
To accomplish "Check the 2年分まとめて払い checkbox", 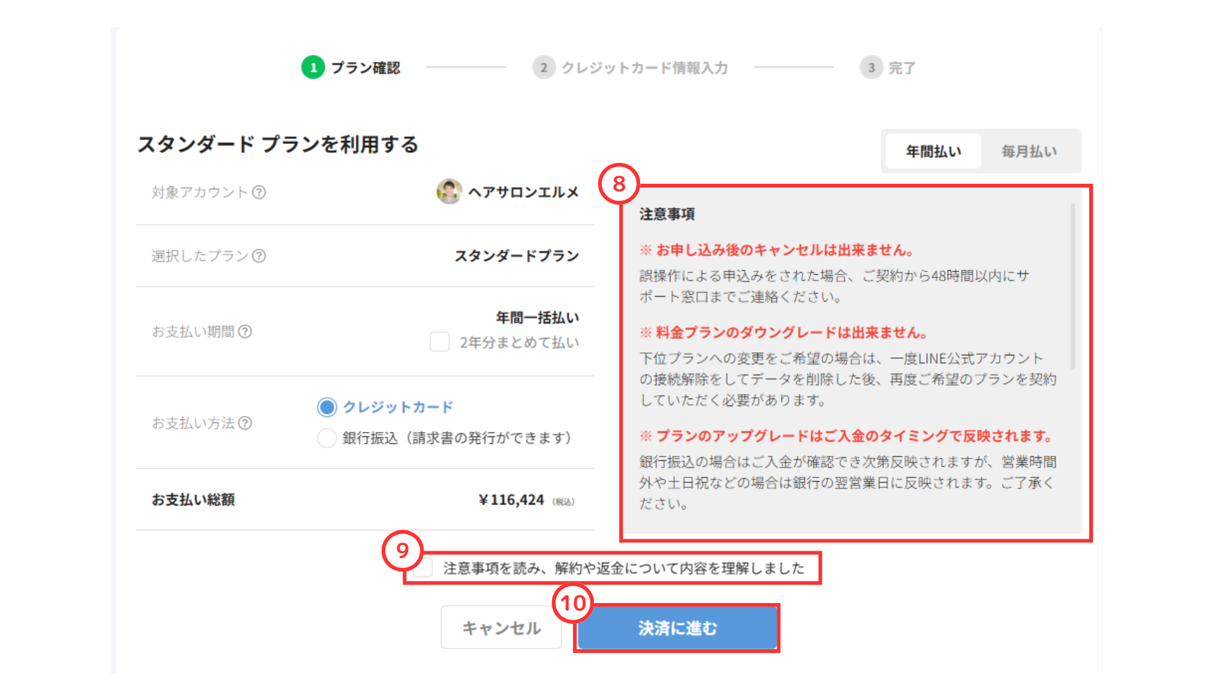I will 440,342.
